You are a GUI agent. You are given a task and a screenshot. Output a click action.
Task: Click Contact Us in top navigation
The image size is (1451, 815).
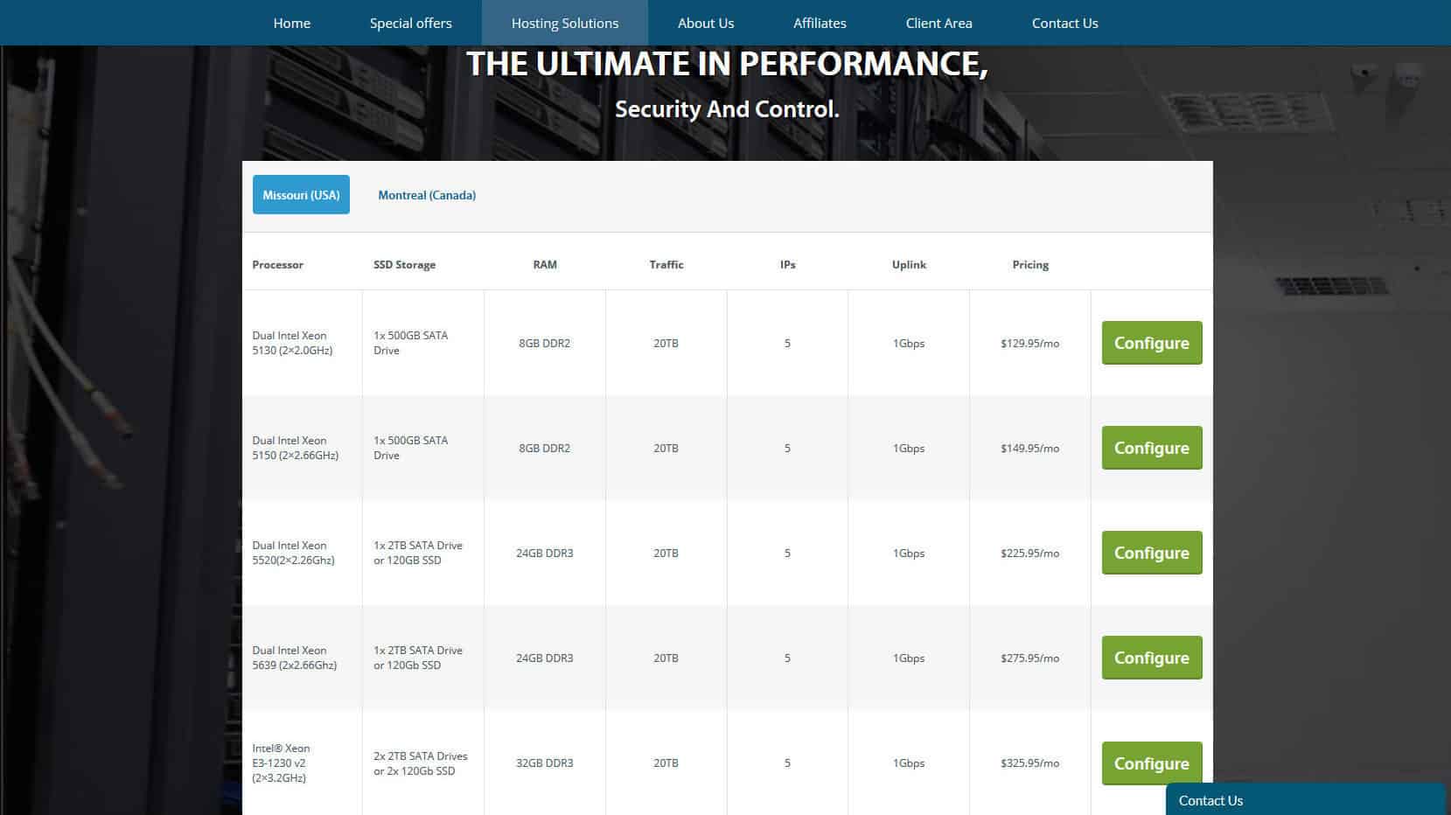(1064, 23)
